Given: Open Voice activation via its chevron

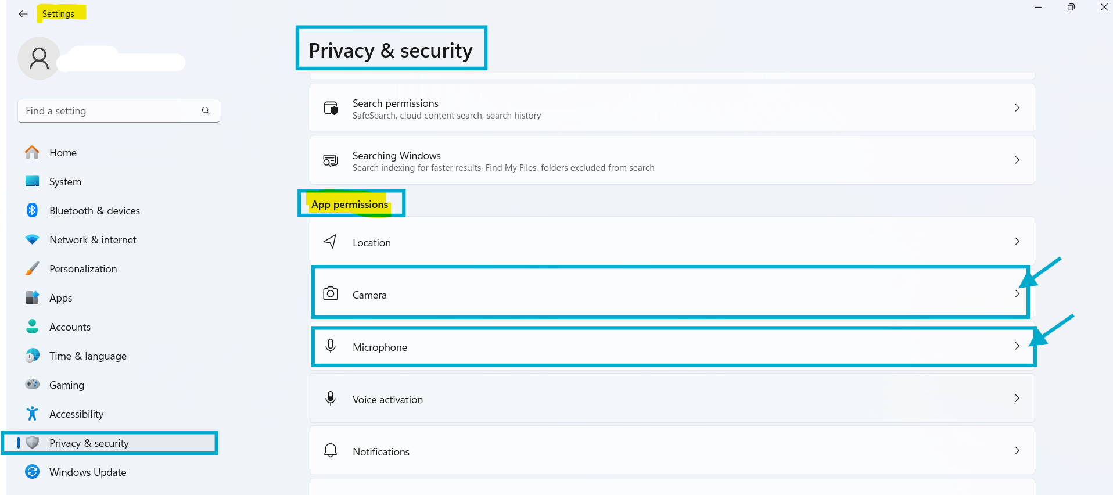Looking at the screenshot, I should (x=1017, y=398).
